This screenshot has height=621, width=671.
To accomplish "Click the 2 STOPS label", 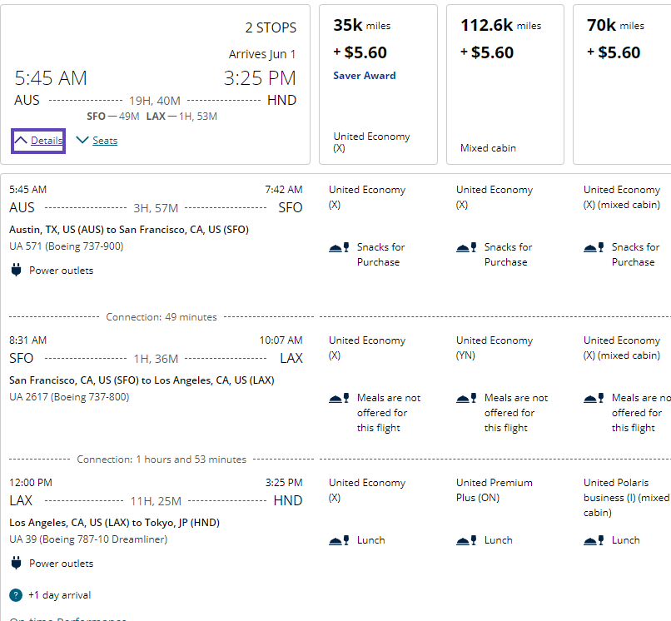I will [271, 27].
